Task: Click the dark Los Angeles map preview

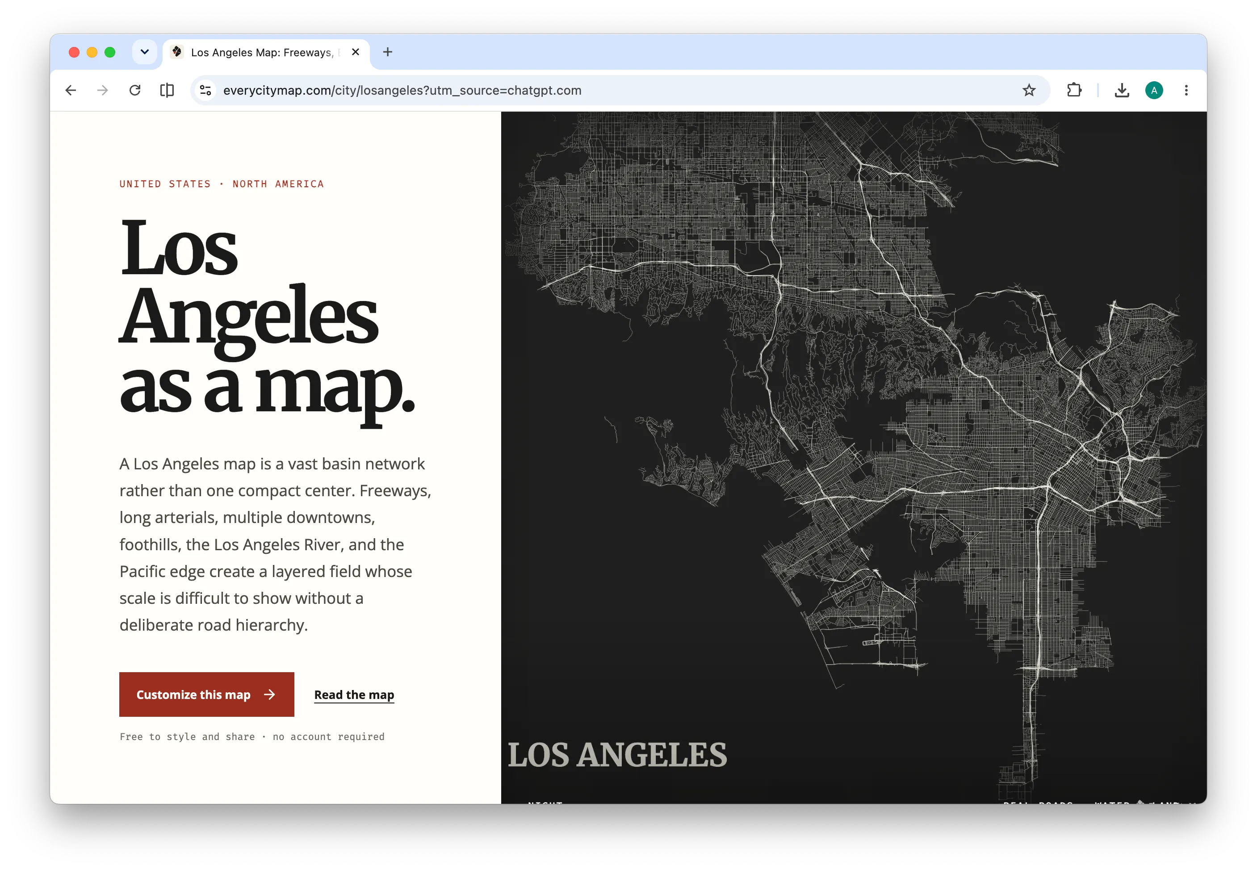Action: click(854, 457)
